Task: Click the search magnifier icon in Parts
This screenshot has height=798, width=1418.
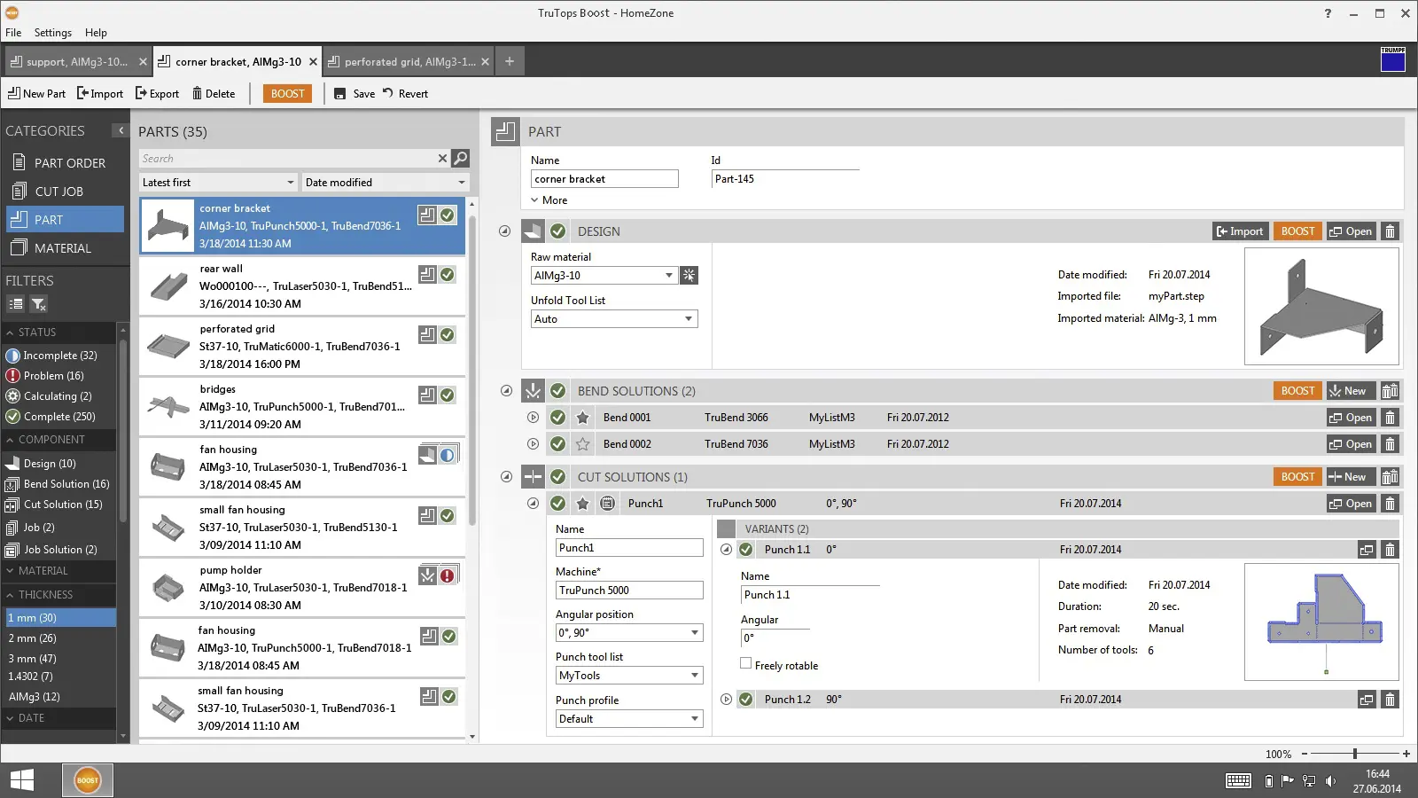Action: pos(460,158)
